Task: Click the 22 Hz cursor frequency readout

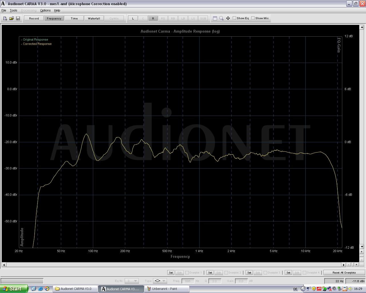Action: coord(335,281)
